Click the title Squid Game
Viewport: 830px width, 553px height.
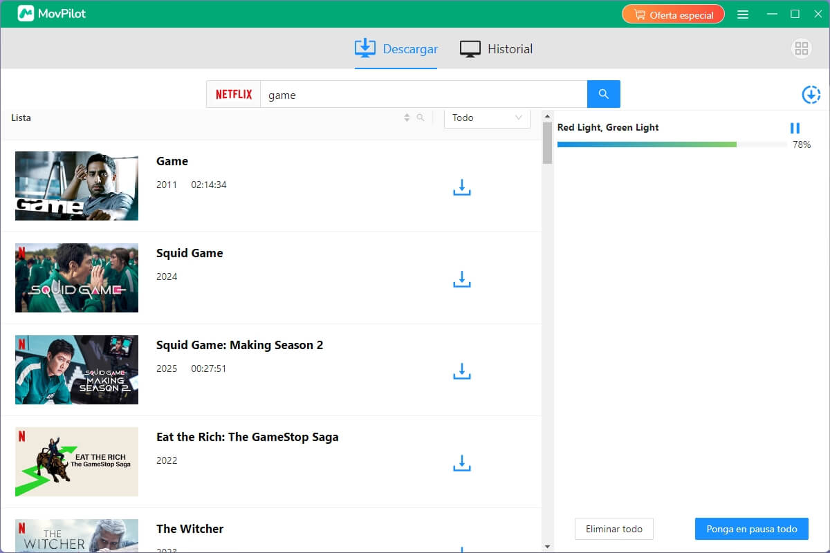point(190,253)
